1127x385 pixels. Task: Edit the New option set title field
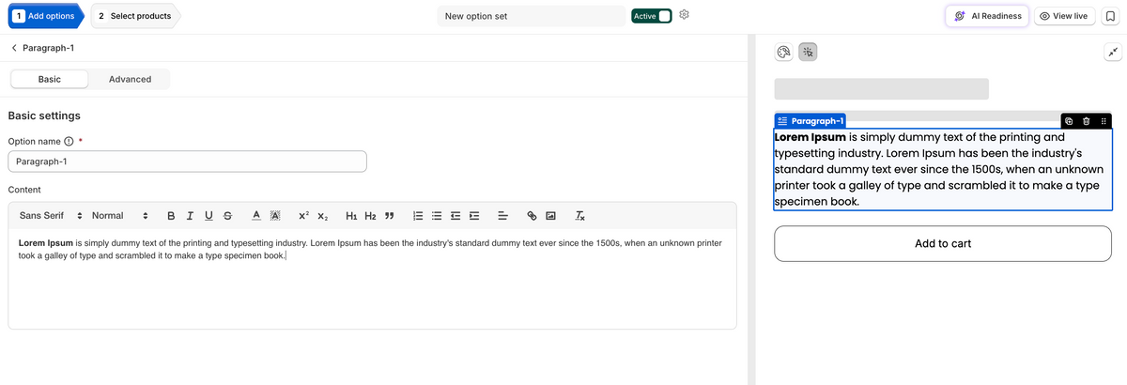[532, 16]
